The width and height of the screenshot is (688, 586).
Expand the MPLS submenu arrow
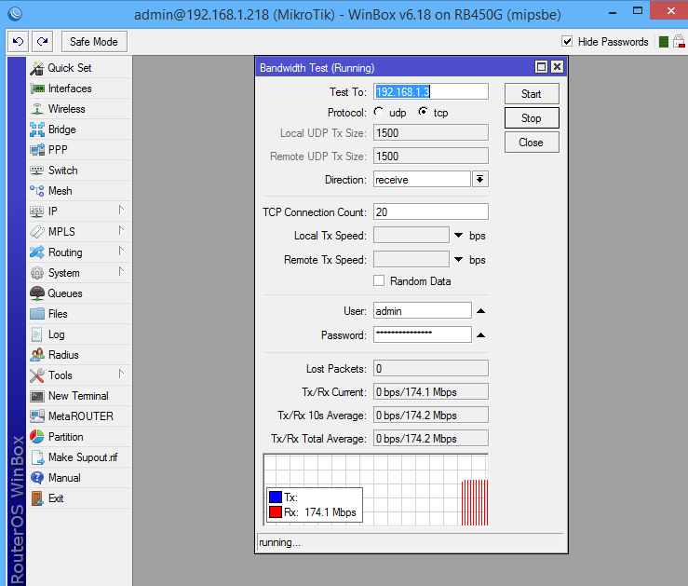[x=121, y=230]
